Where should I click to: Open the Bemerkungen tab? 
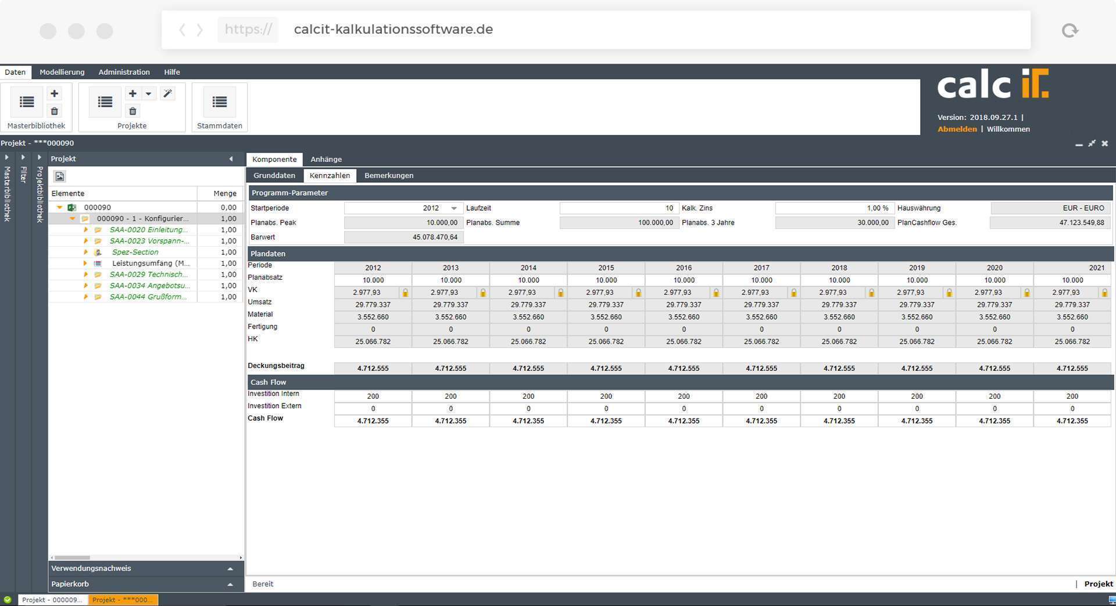(389, 175)
